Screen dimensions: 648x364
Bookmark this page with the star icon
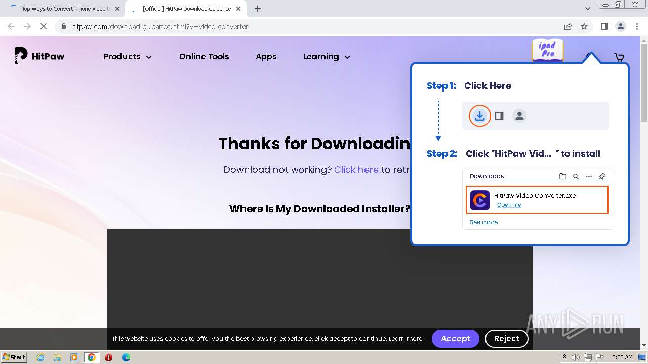click(x=584, y=26)
